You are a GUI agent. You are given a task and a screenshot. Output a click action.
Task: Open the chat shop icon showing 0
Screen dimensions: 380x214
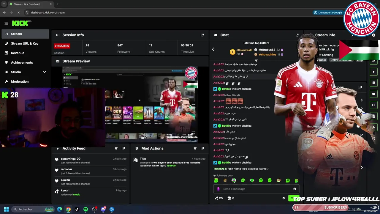click(231, 198)
